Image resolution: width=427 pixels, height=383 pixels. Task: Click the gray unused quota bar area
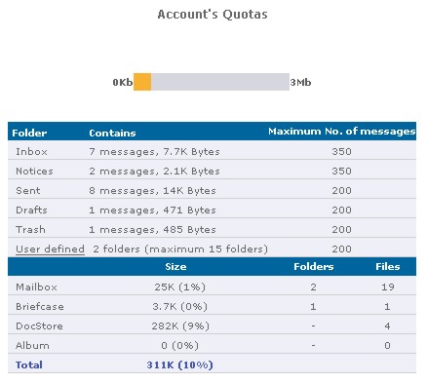pos(220,82)
